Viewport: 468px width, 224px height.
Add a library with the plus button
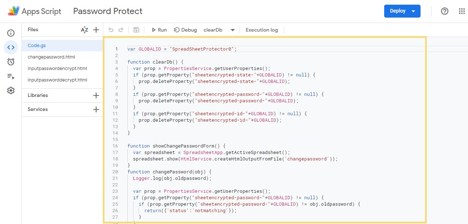96,95
